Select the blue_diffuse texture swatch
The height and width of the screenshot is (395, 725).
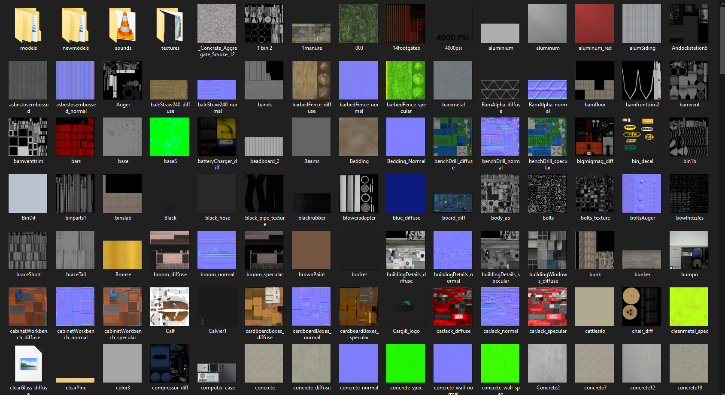tap(405, 193)
